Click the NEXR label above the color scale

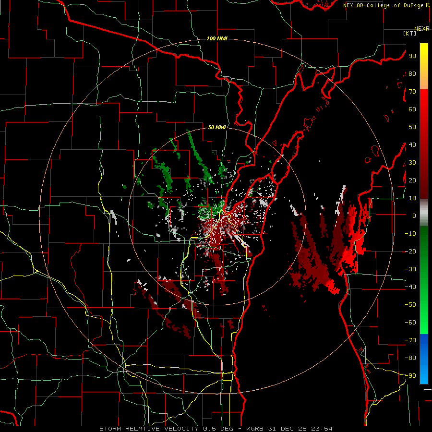[x=422, y=29]
